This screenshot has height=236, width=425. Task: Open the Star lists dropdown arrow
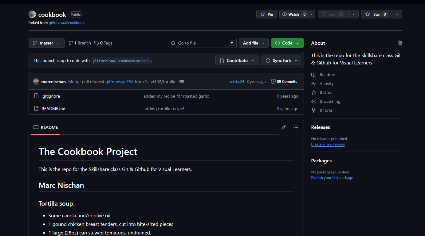[x=397, y=14]
